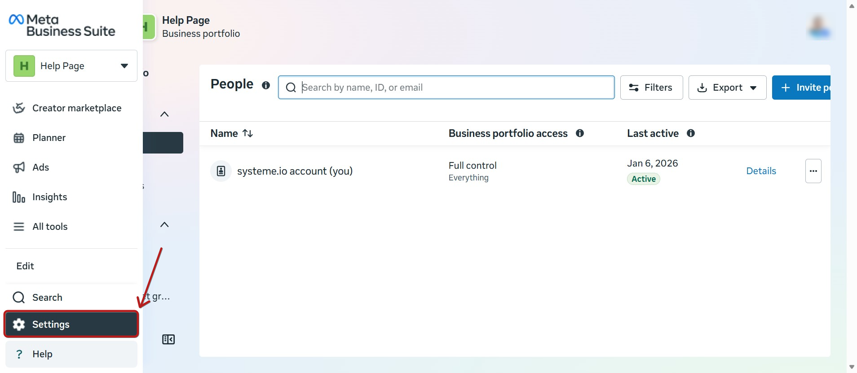Click the Settings gear icon

click(19, 325)
